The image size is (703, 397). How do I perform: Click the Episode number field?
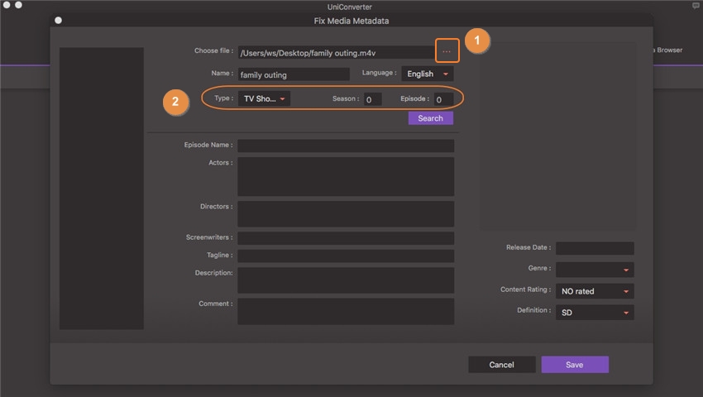click(443, 99)
